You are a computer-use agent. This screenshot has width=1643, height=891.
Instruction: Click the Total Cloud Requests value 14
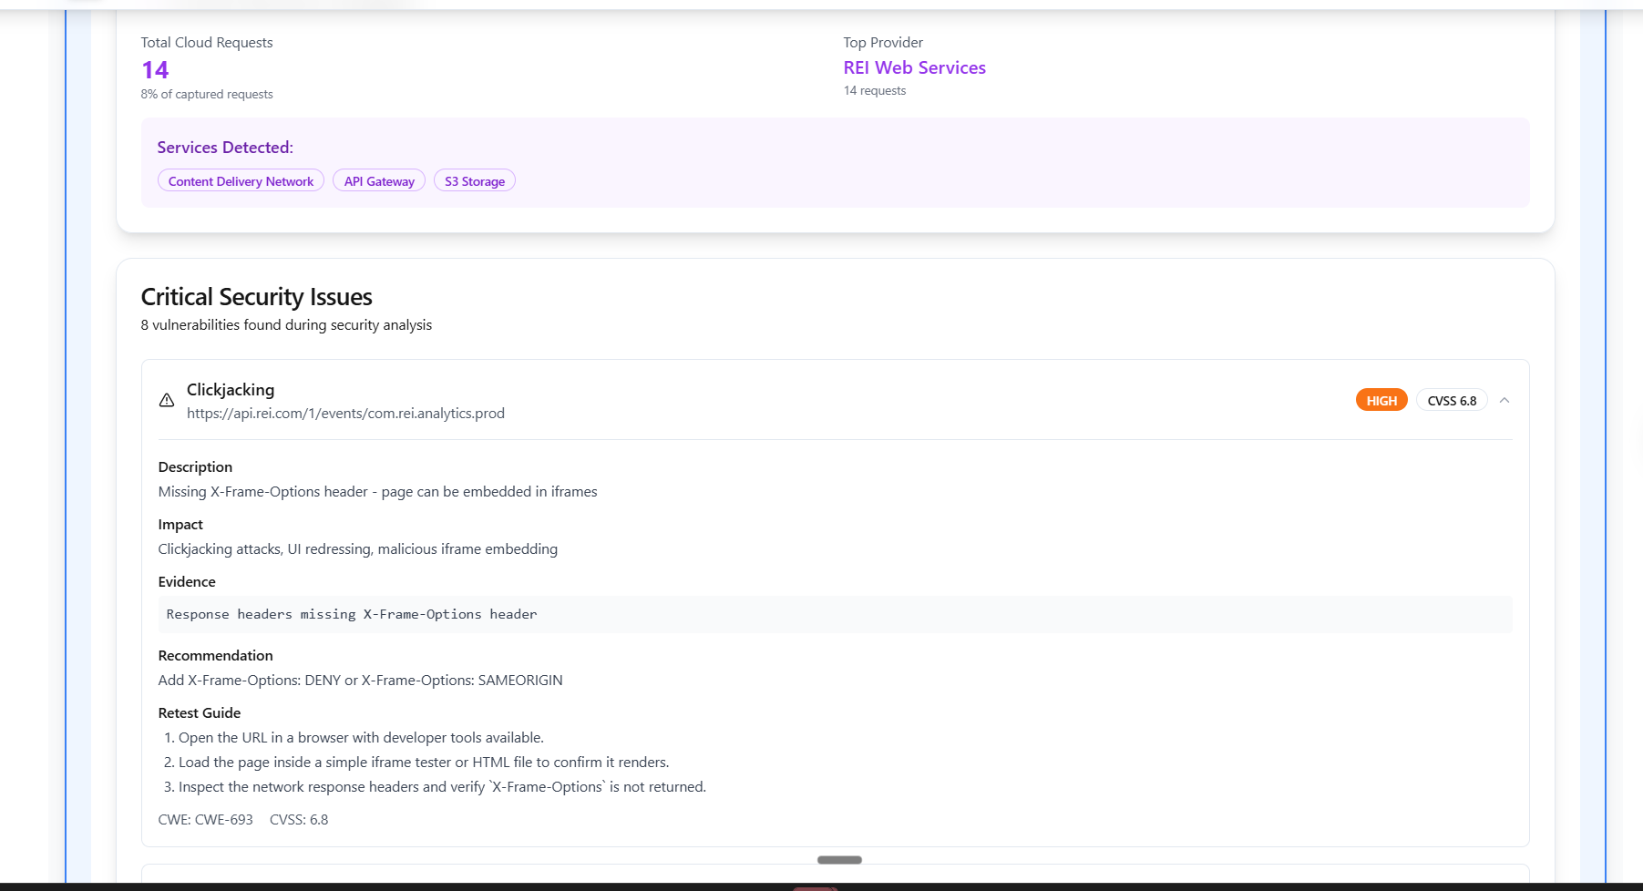pyautogui.click(x=155, y=70)
